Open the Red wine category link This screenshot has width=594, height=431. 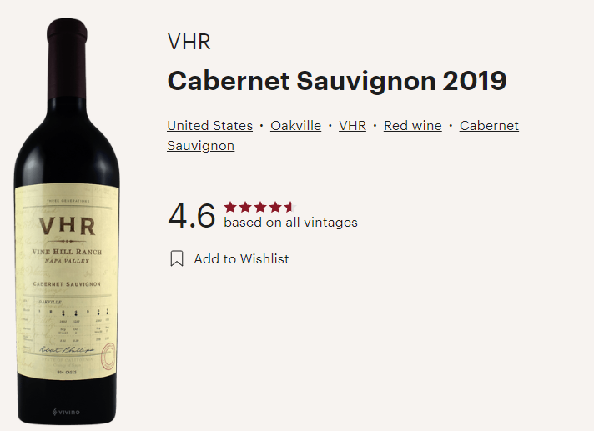pyautogui.click(x=412, y=126)
